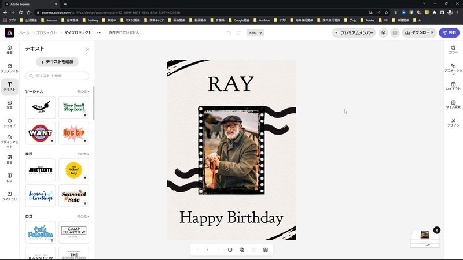The height and width of the screenshot is (260, 463).
Task: Open the Amazon bookmark folder
Action: click(x=49, y=20)
